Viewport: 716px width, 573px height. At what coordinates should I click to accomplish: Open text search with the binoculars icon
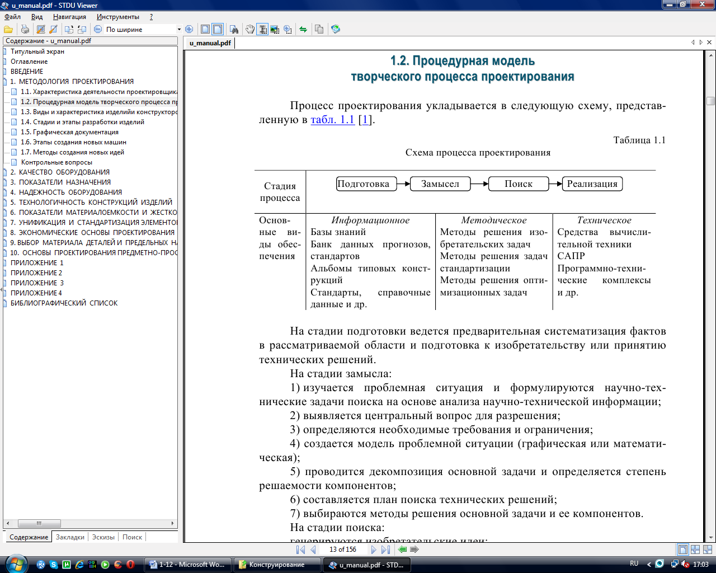(234, 29)
